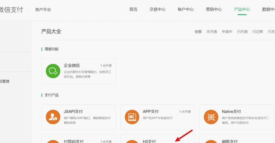
Task: Open the H5支付 product title
Action: pos(149,141)
